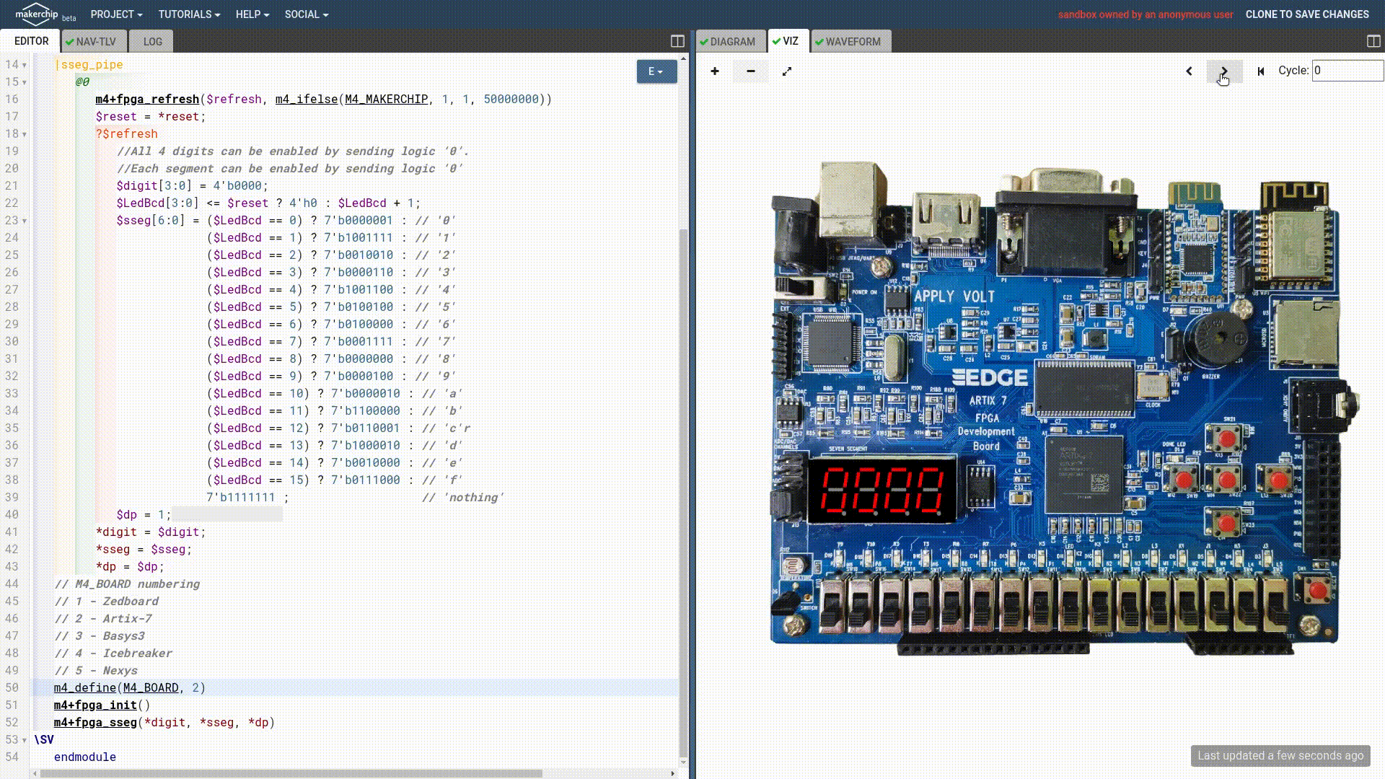Screen dimensions: 1385x779
Task: Zoom out the VIZ view with minus icon
Action: (x=750, y=71)
